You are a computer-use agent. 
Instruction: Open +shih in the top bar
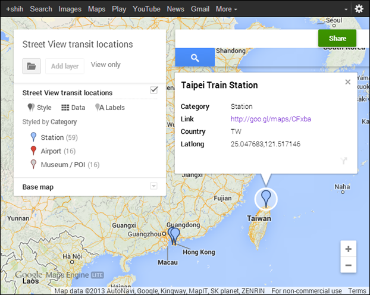click(15, 9)
